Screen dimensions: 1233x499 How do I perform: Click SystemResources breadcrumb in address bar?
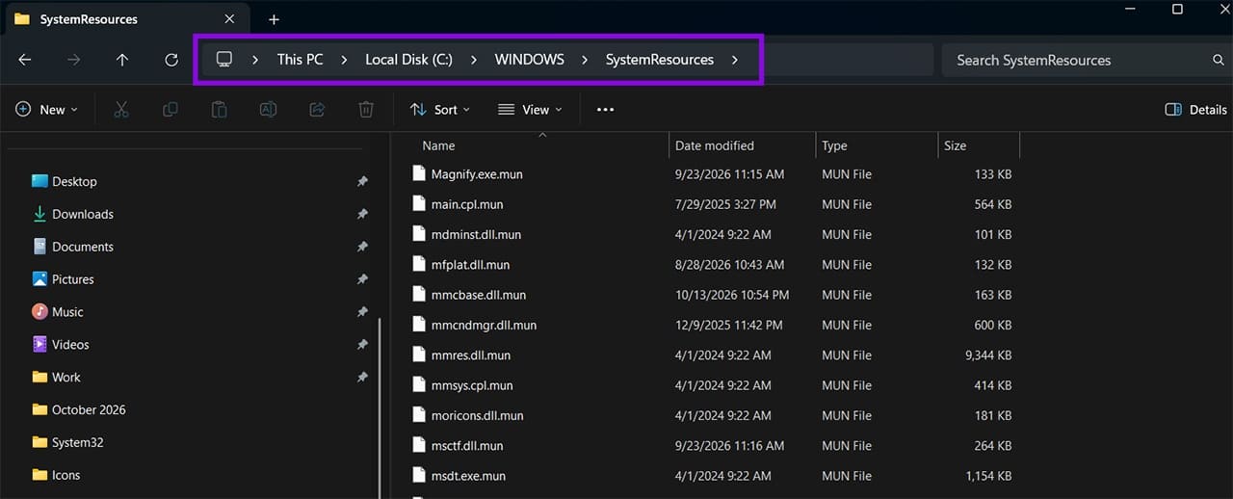660,60
